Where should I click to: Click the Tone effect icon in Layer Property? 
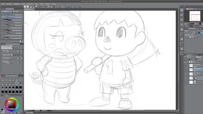pyautogui.click(x=196, y=33)
